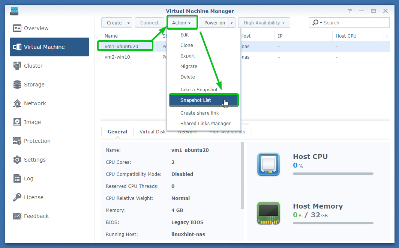Click the CPU Compatibility Mode Disabled value

[x=182, y=174]
